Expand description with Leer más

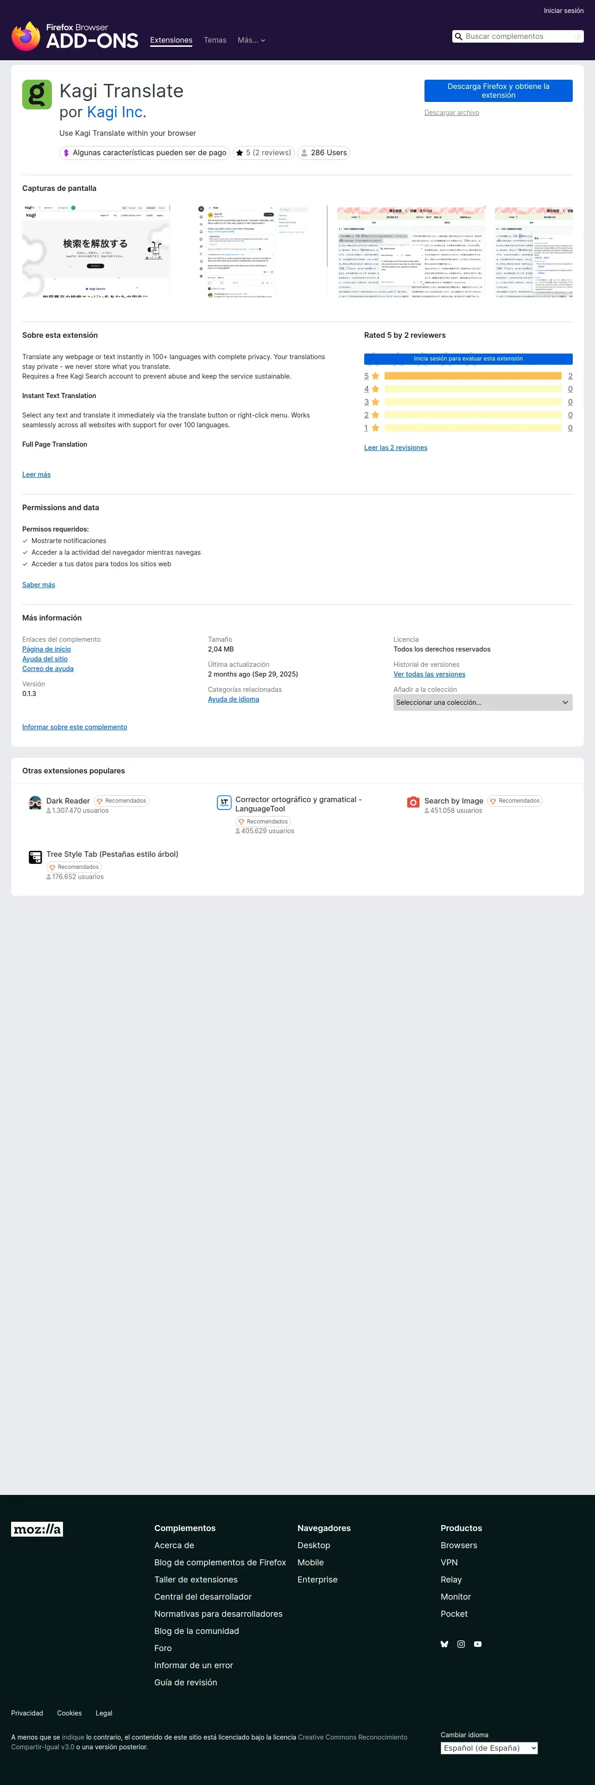pyautogui.click(x=36, y=475)
